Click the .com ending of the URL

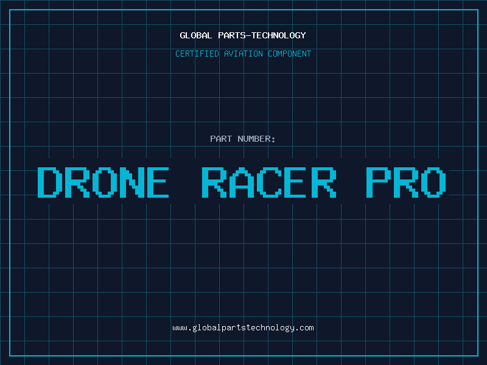(304, 327)
